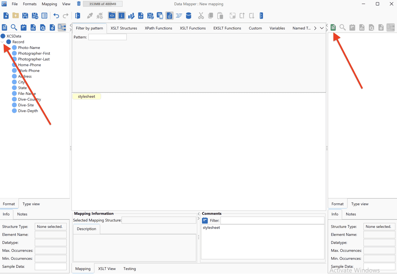The image size is (397, 274).
Task: Select the Photo-Name element
Action: pos(29,48)
